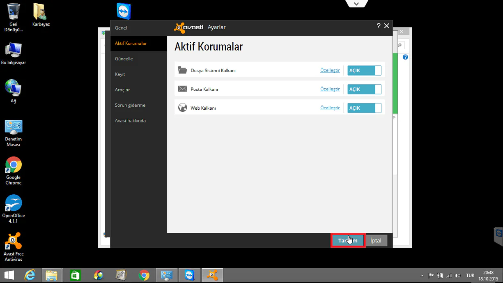Open TeamViewer from the taskbar
The image size is (503, 283).
pos(190,275)
